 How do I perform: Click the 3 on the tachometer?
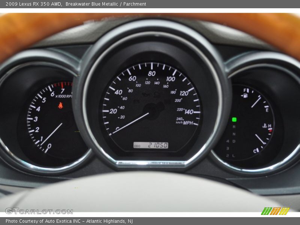(36, 119)
